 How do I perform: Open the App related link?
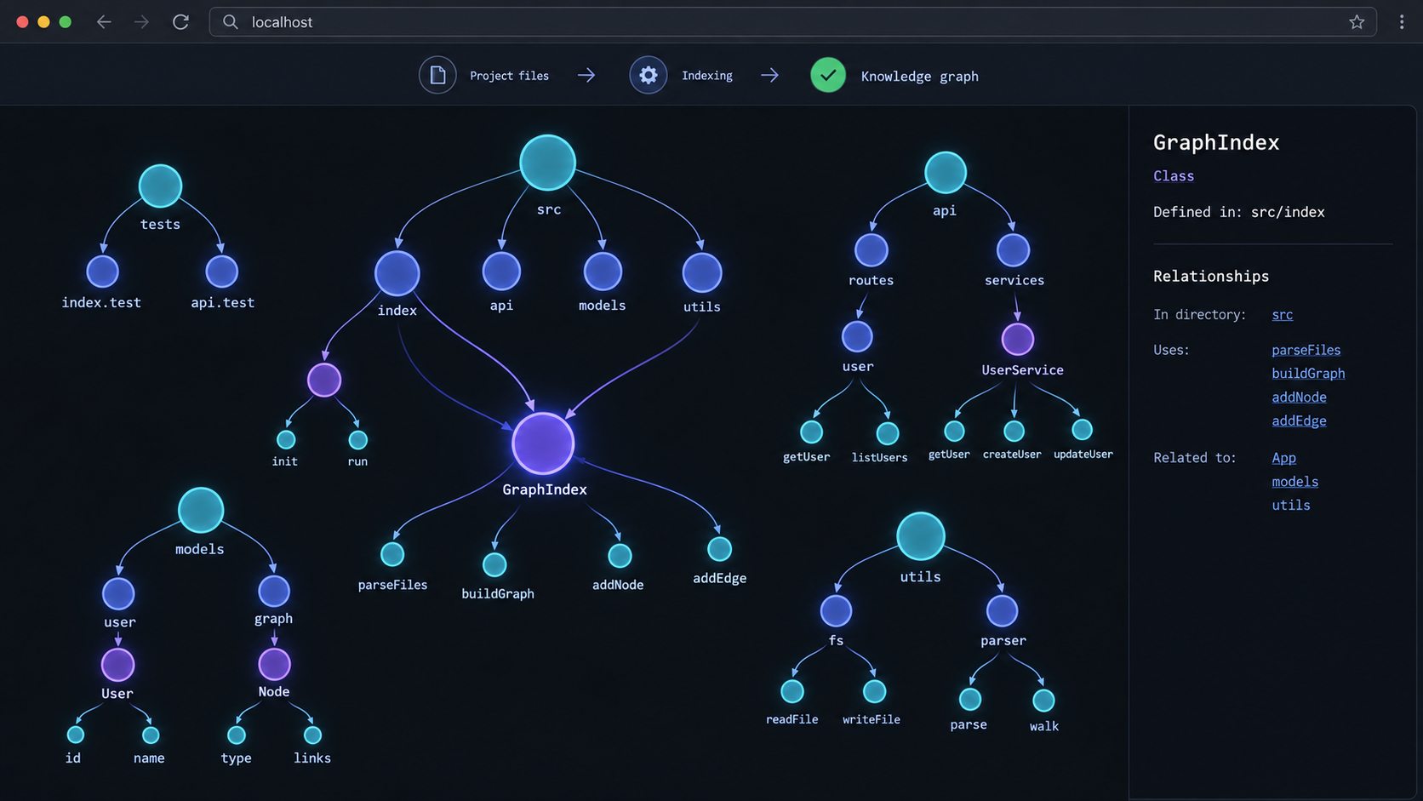(x=1283, y=458)
